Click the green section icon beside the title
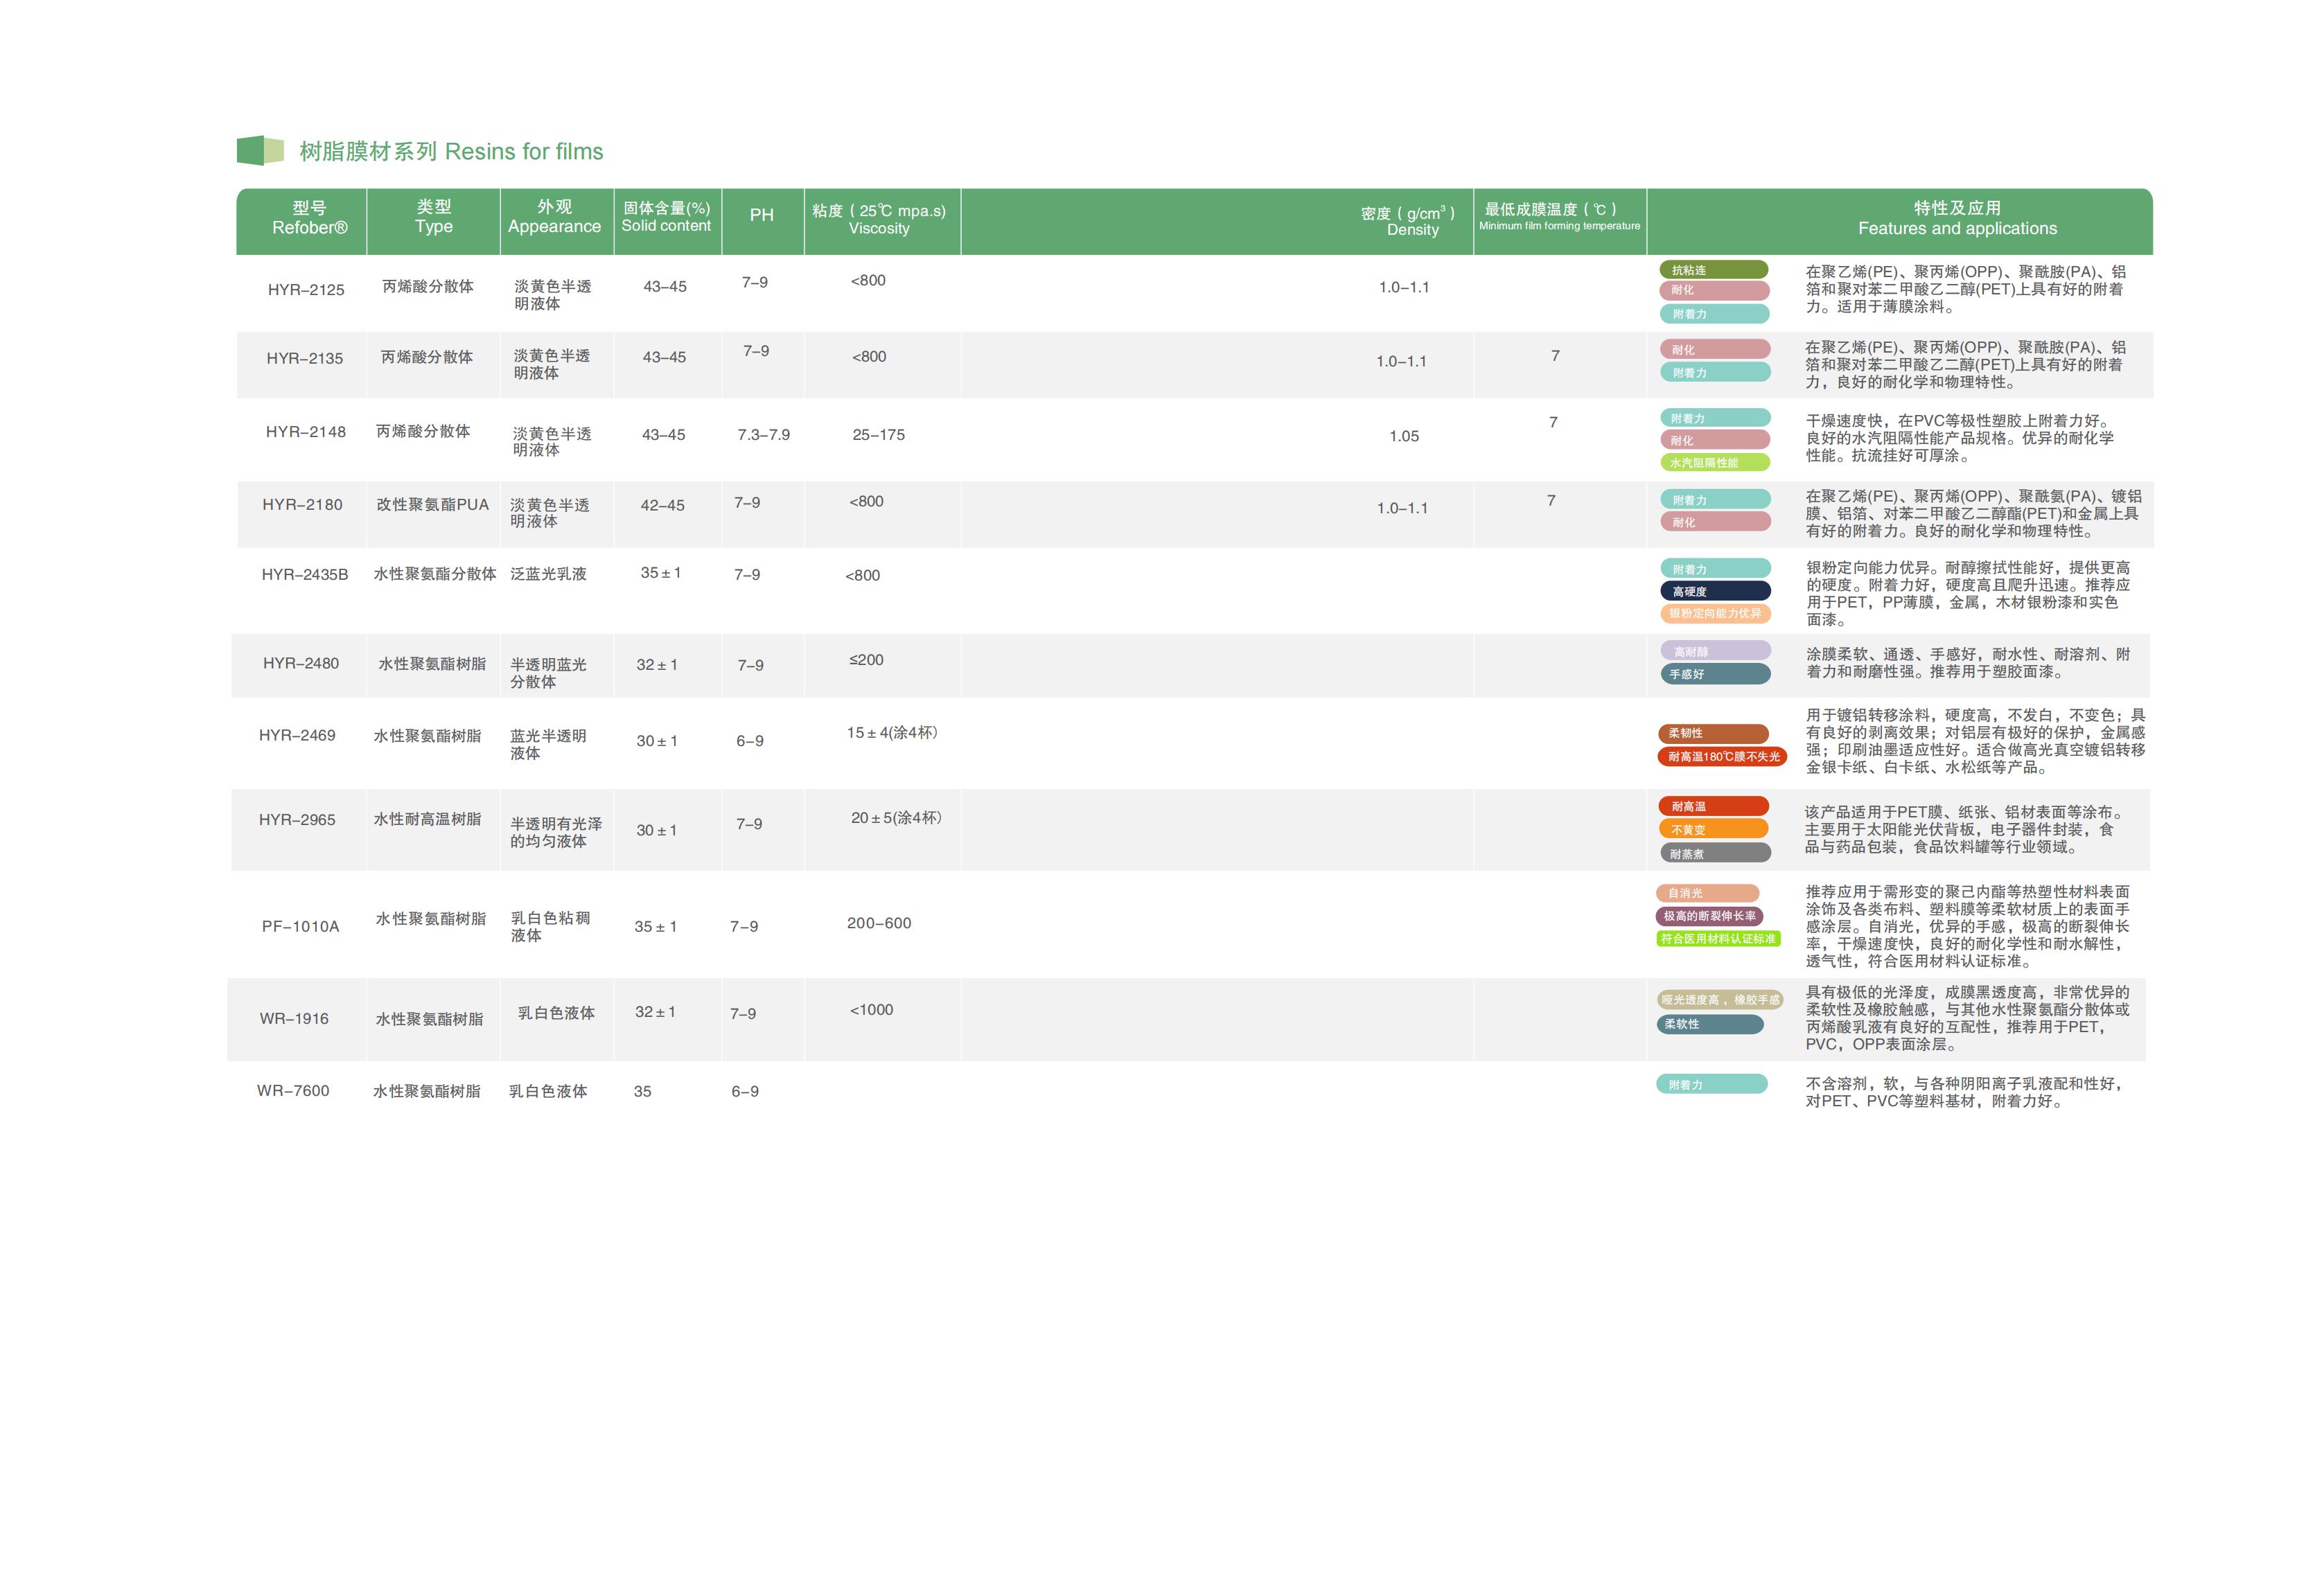 [x=260, y=151]
